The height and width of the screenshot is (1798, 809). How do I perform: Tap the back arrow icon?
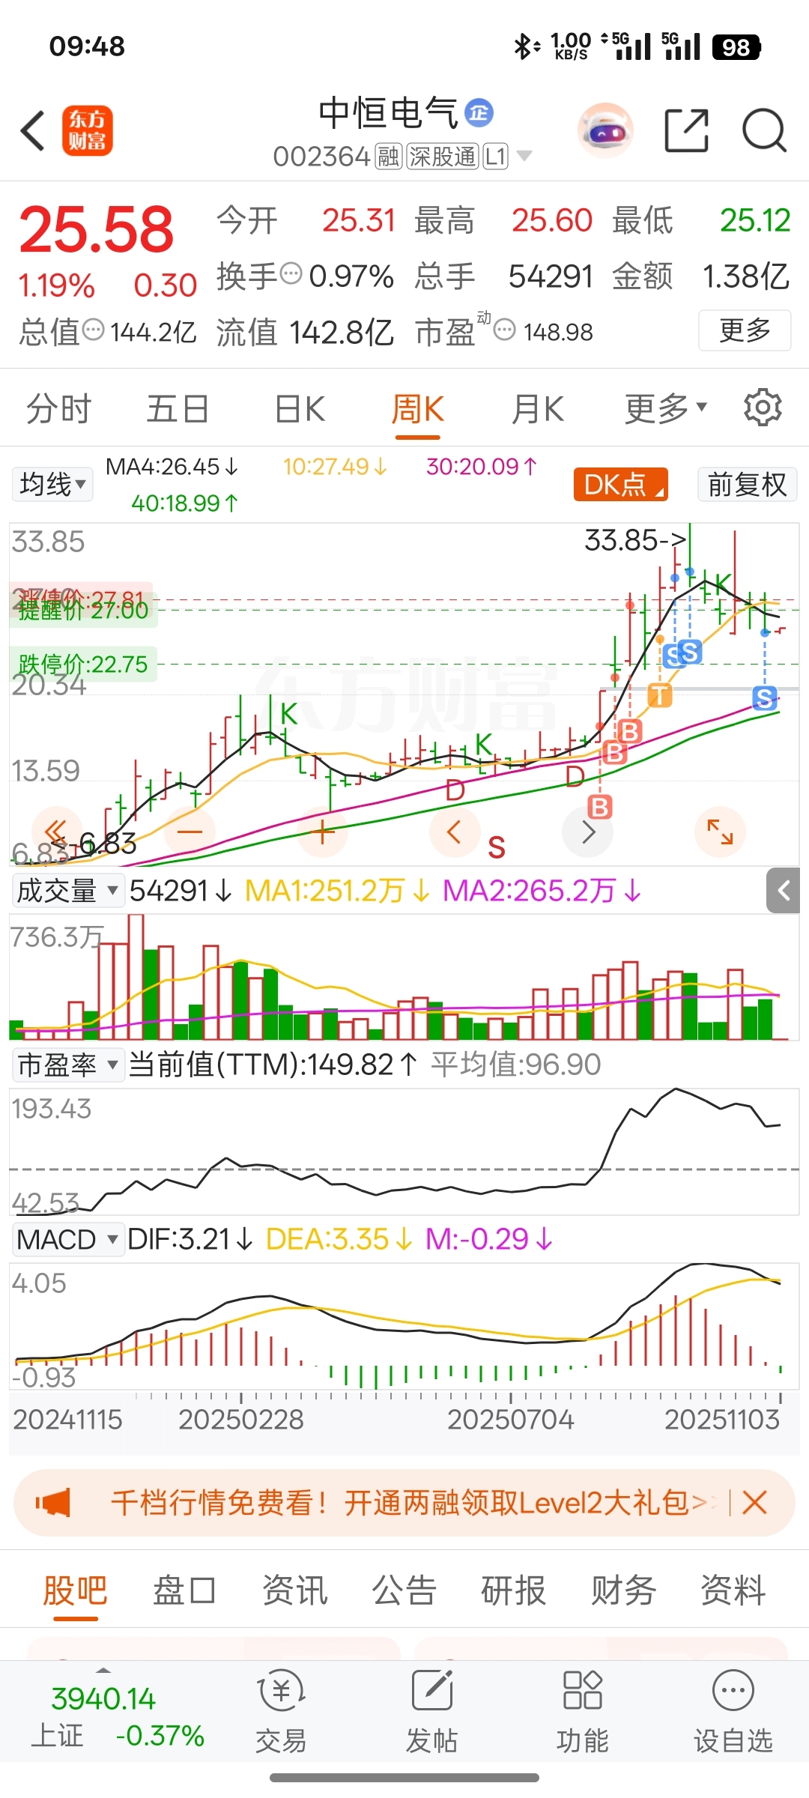32,130
